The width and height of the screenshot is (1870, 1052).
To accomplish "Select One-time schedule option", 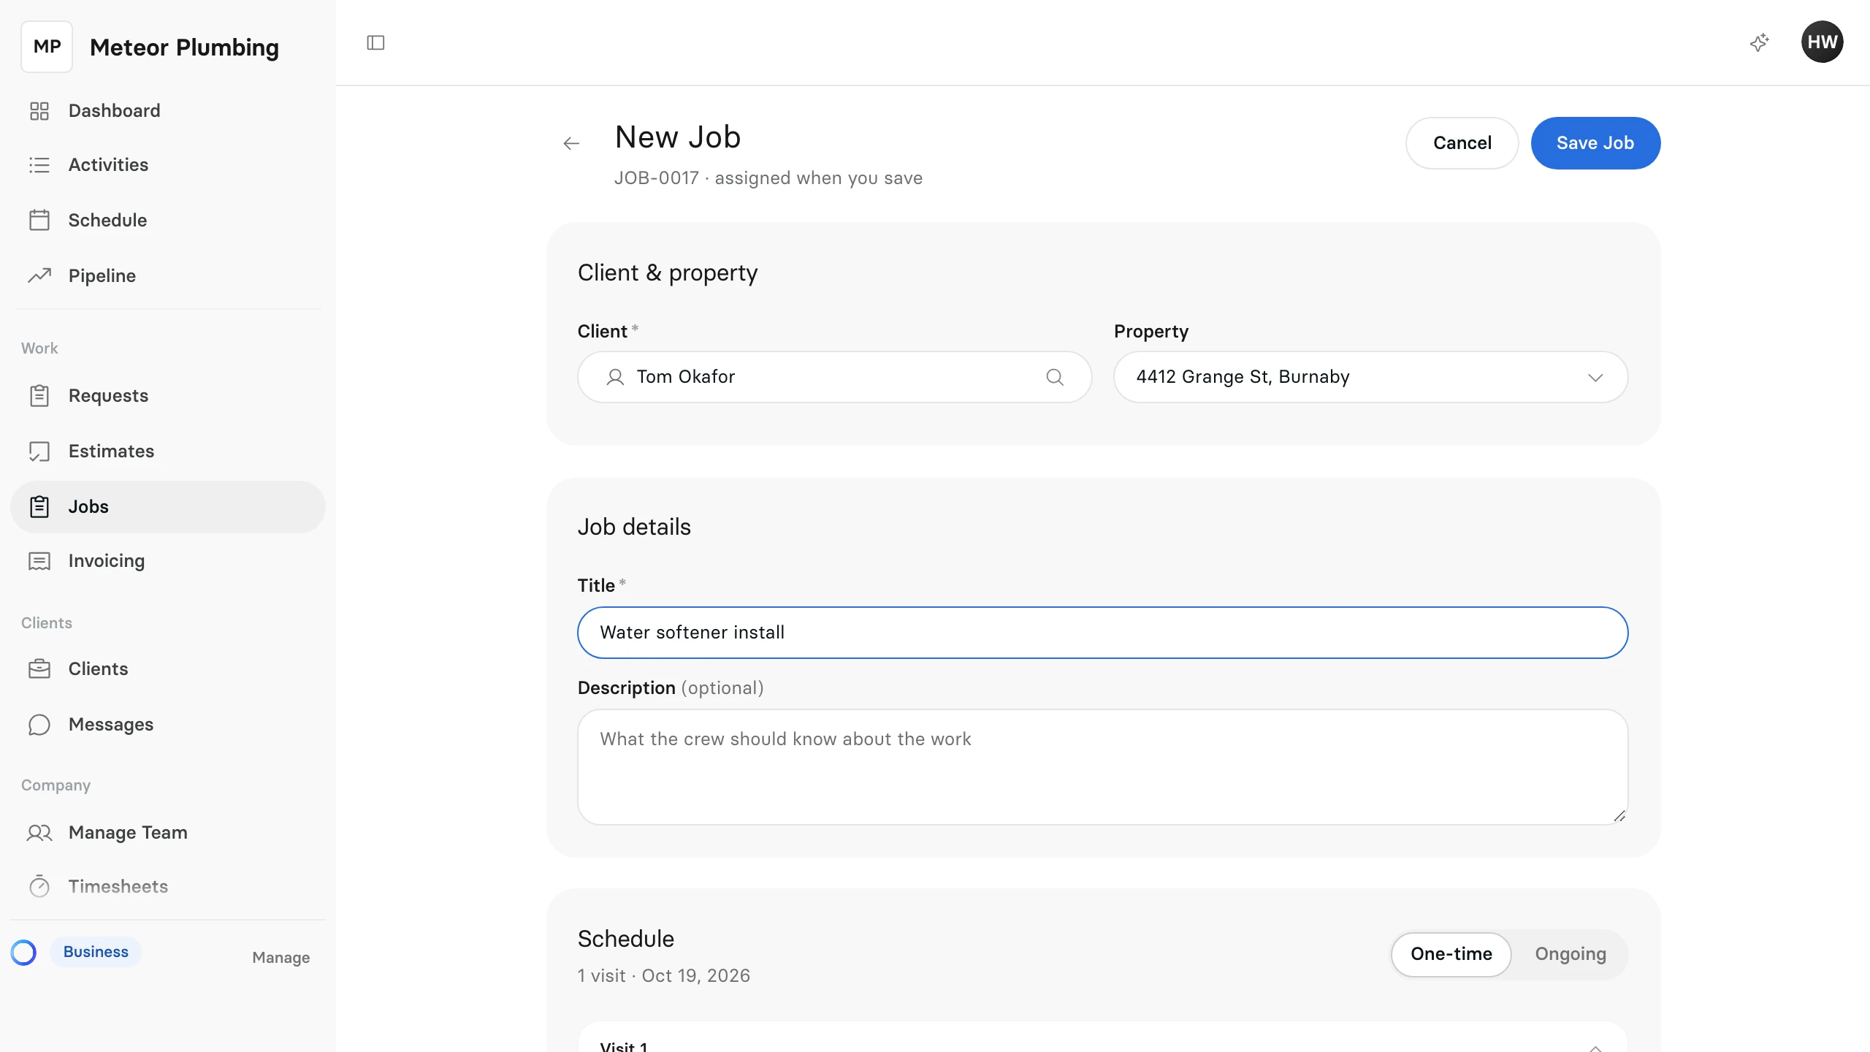I will click(1451, 954).
